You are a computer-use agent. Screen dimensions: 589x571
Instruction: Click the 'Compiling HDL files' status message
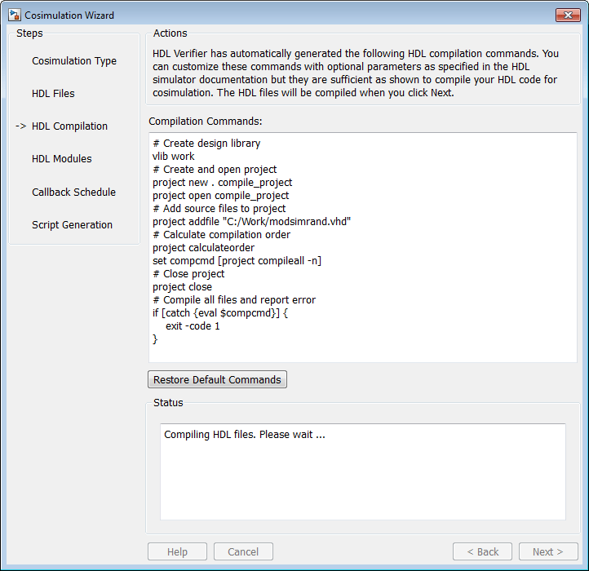tap(245, 435)
